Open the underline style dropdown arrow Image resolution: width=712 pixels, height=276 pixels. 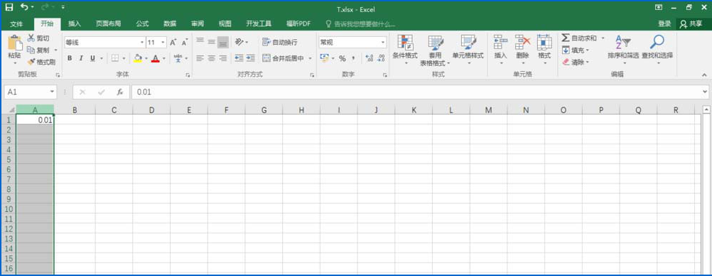tap(101, 58)
